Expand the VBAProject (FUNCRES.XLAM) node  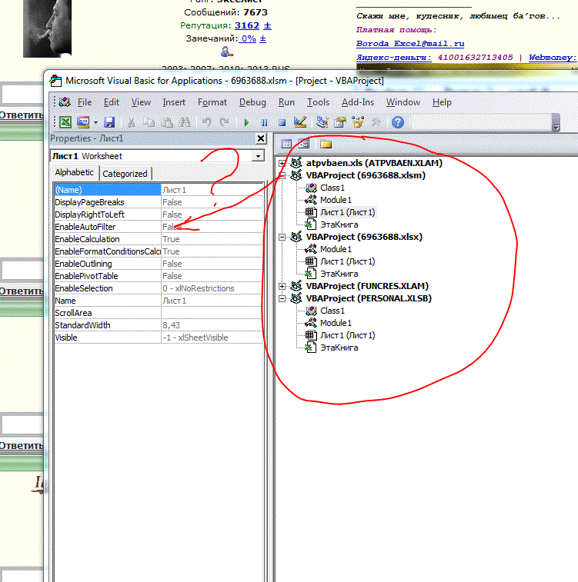pyautogui.click(x=282, y=286)
